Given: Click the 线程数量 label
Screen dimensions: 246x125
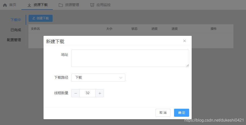Looking at the screenshot, I should (x=61, y=93).
